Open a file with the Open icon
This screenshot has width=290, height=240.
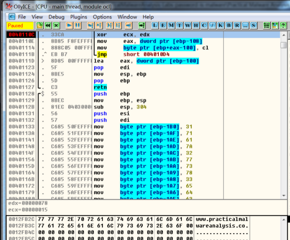click(x=39, y=25)
